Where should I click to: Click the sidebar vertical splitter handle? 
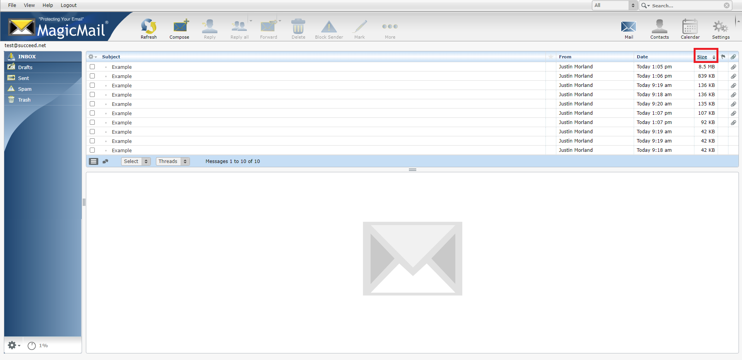point(84,202)
